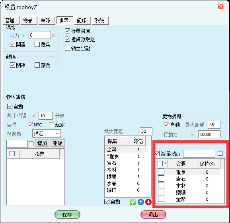Image resolution: width=230 pixels, height=223 pixels.
Task: Click the 退出 button
Action: pos(153,215)
